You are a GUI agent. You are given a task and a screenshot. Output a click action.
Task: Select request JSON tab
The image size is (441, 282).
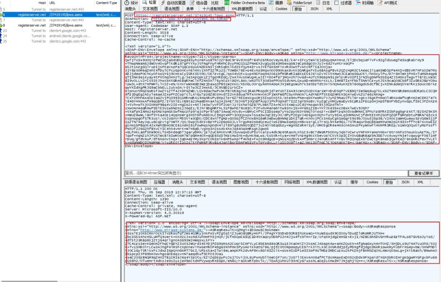pyautogui.click(x=314, y=8)
